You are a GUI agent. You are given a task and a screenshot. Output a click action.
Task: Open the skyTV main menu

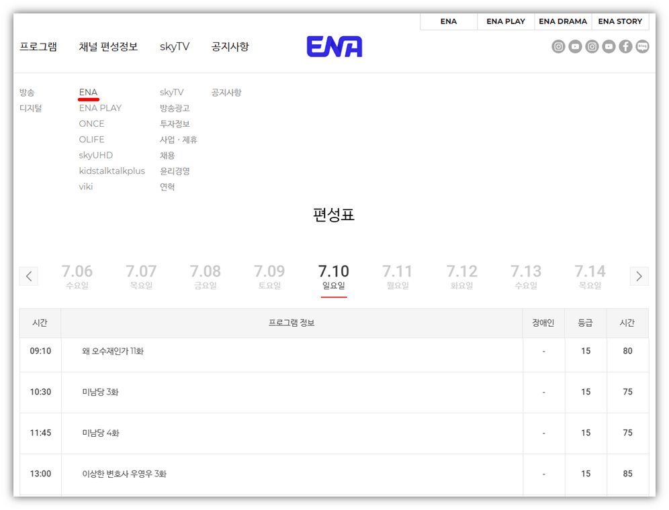click(x=175, y=46)
